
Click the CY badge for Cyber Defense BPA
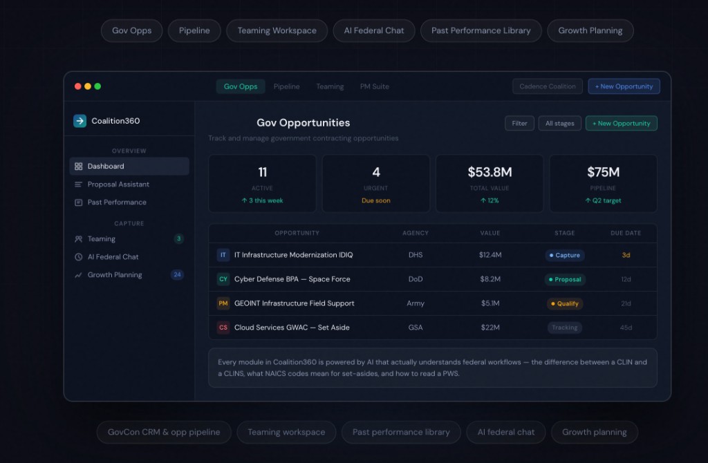[223, 279]
